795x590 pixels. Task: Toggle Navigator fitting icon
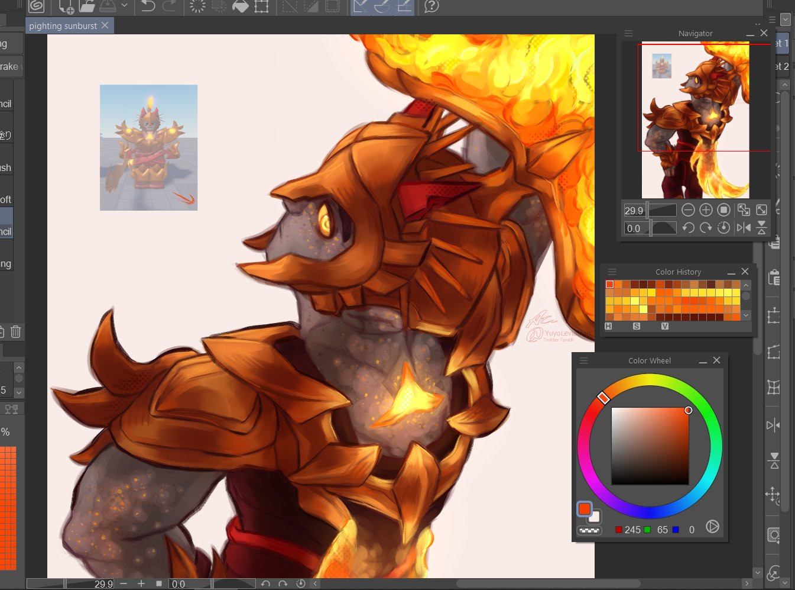744,210
